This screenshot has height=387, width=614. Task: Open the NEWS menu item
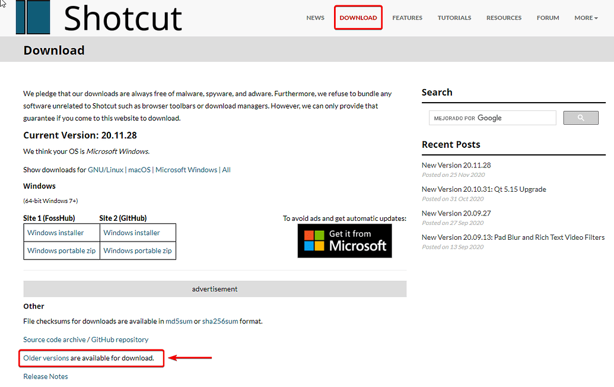pos(315,18)
